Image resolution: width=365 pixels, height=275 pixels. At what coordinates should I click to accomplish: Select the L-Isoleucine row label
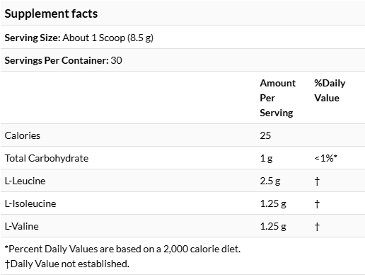(30, 203)
